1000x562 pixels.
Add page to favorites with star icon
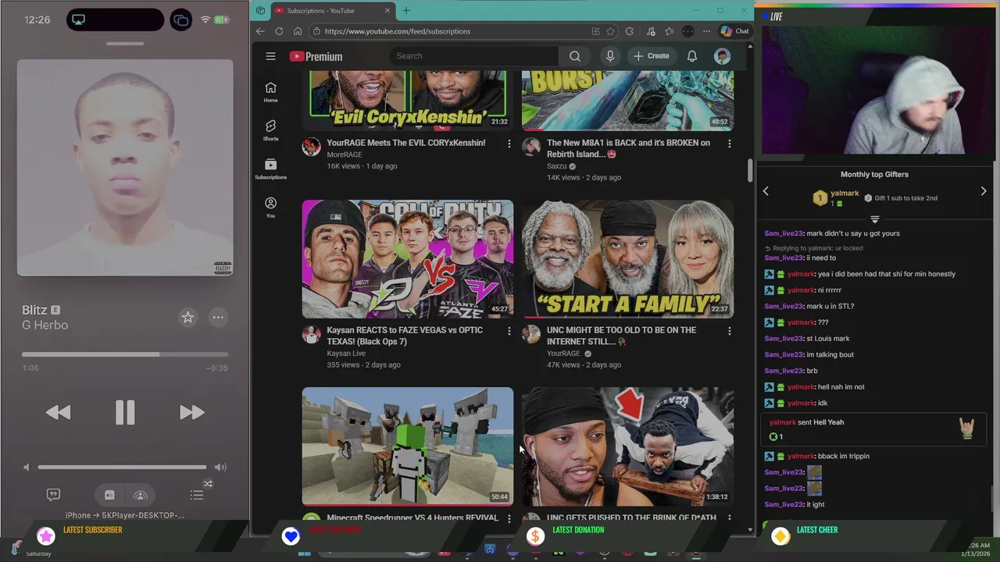click(609, 31)
